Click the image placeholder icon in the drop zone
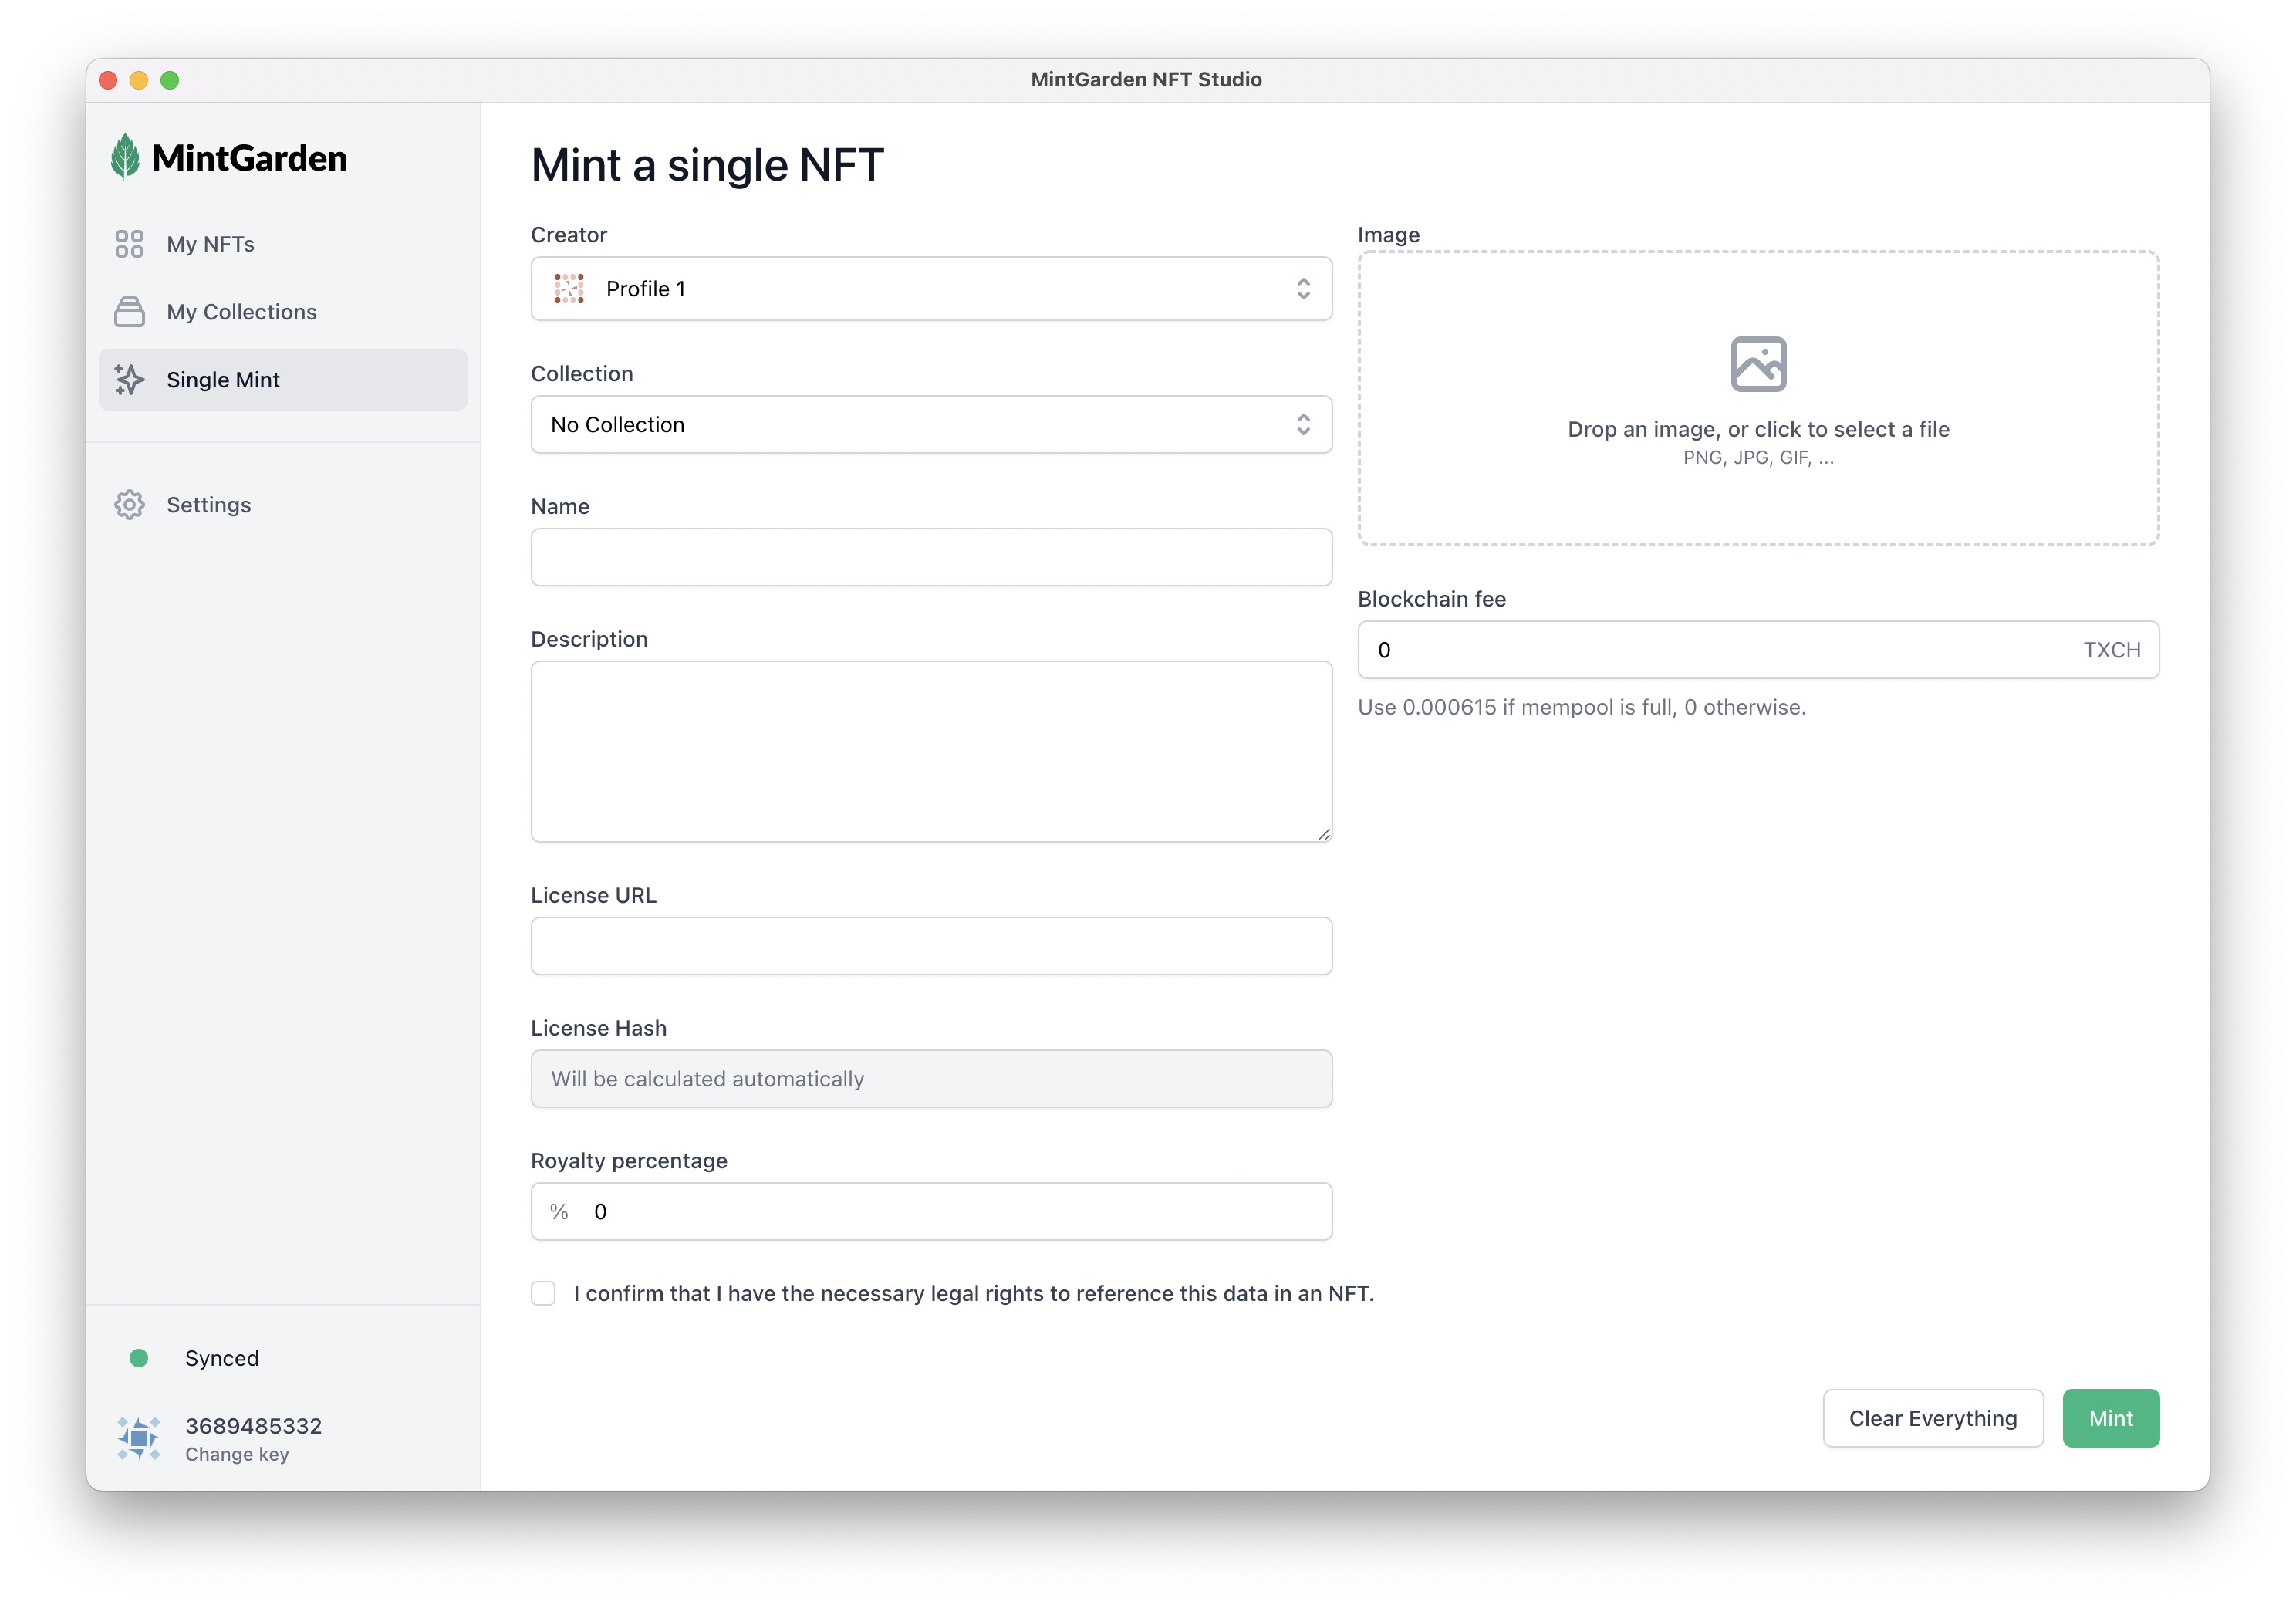2296x1605 pixels. (x=1758, y=364)
